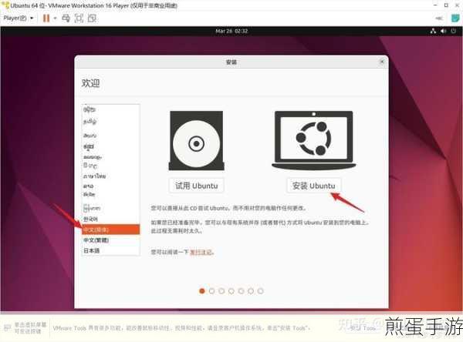
Task: Click the 安装 Tools button in bottom bar
Action: pos(363,328)
